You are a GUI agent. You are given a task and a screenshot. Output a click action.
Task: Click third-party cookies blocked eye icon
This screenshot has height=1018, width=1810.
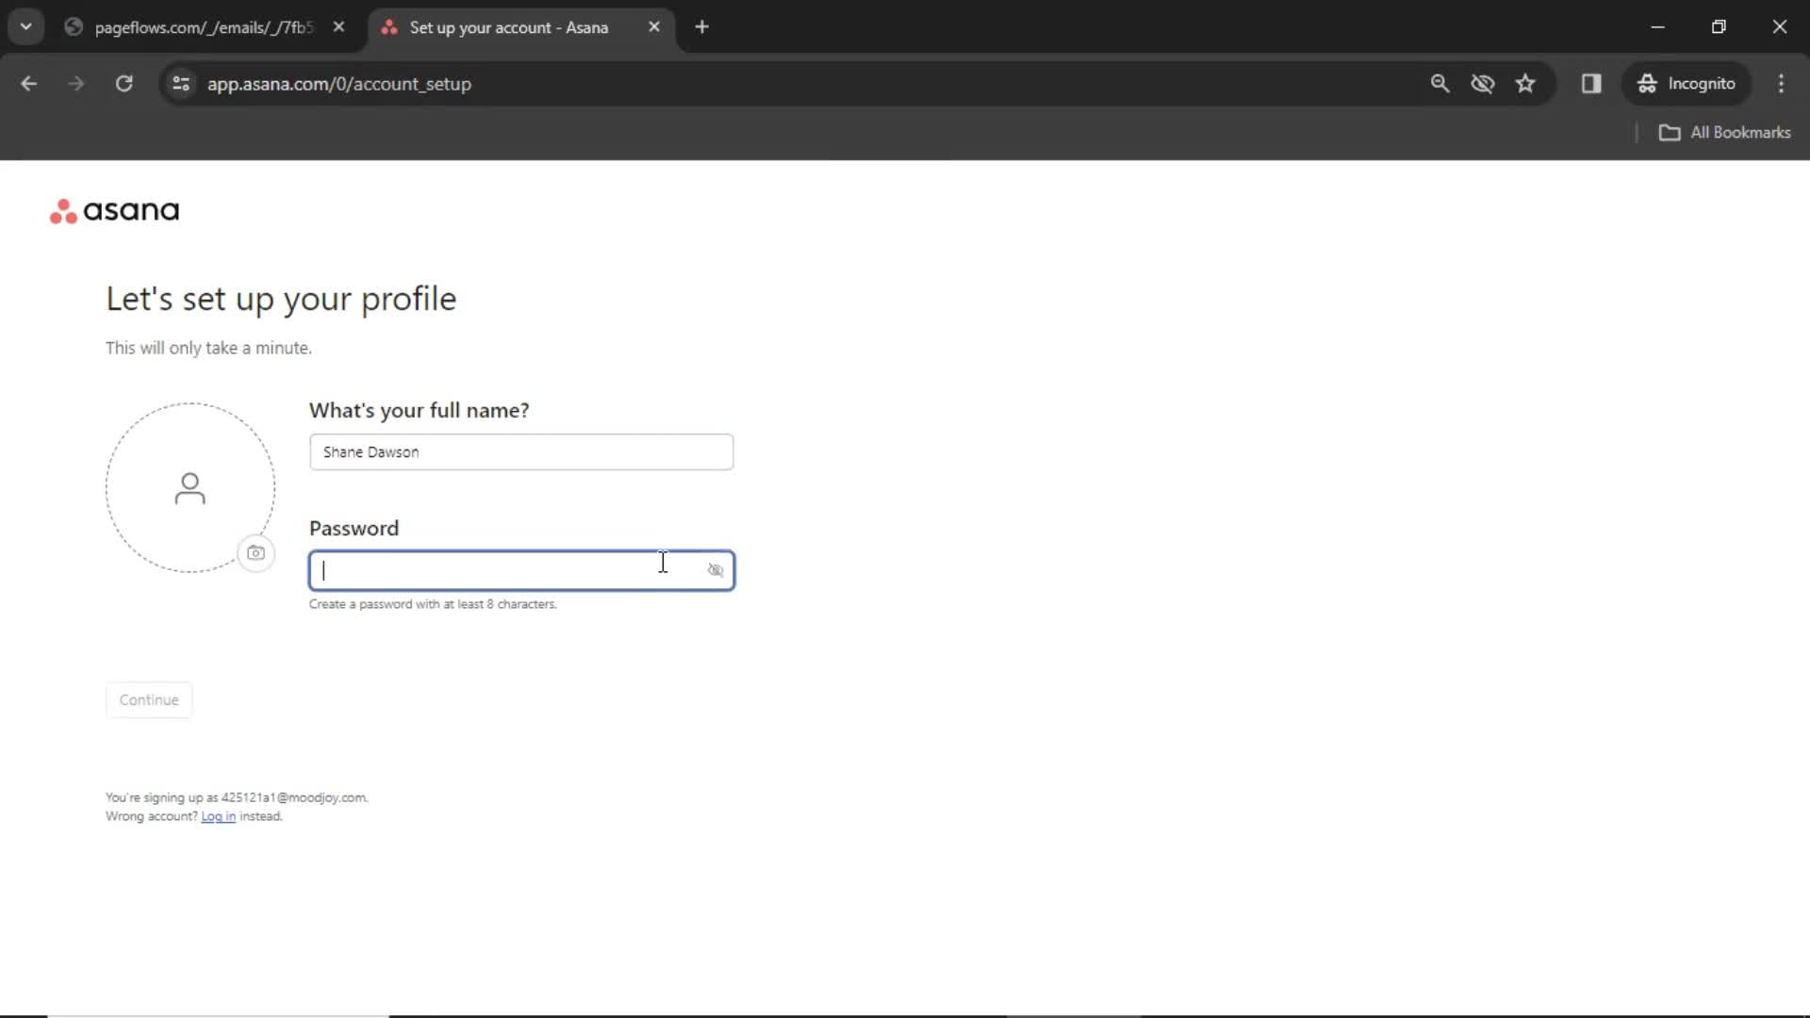[1483, 84]
